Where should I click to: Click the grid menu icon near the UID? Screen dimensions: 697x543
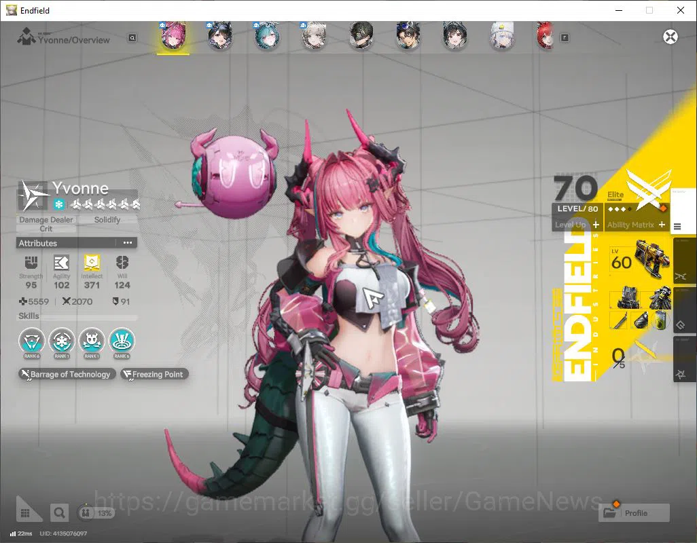pyautogui.click(x=25, y=513)
